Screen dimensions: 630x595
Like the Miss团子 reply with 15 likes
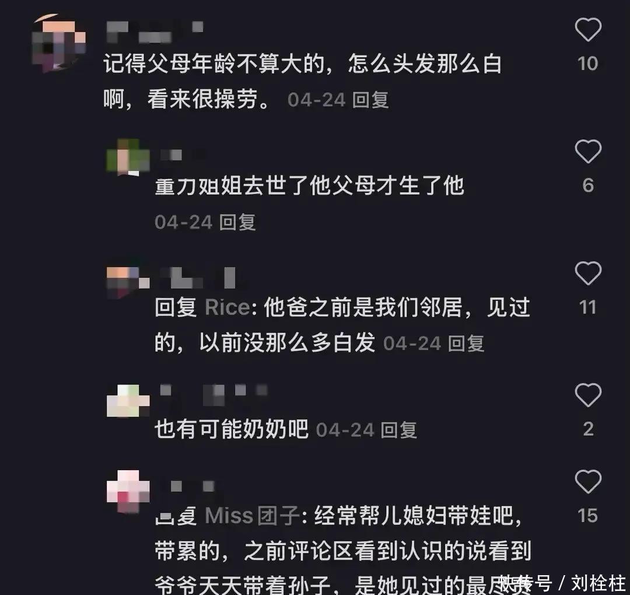(x=588, y=481)
